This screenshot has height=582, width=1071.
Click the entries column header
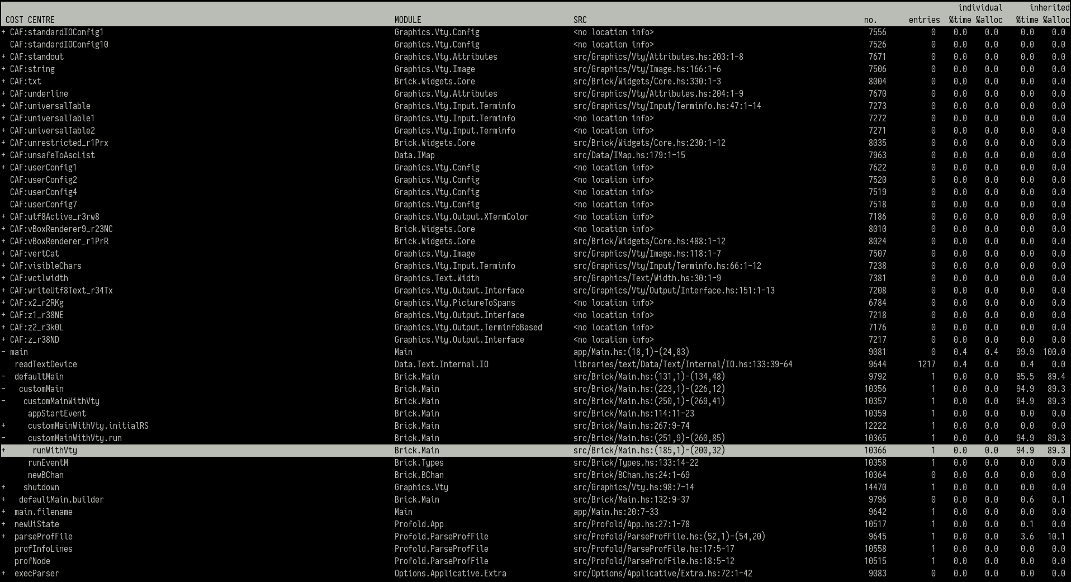[924, 20]
